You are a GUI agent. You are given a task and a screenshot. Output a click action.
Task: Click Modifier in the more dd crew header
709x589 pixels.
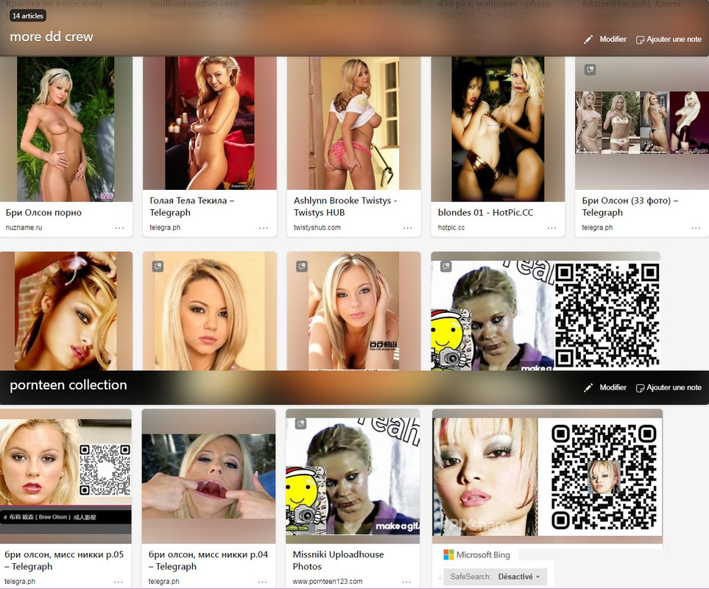tap(605, 39)
